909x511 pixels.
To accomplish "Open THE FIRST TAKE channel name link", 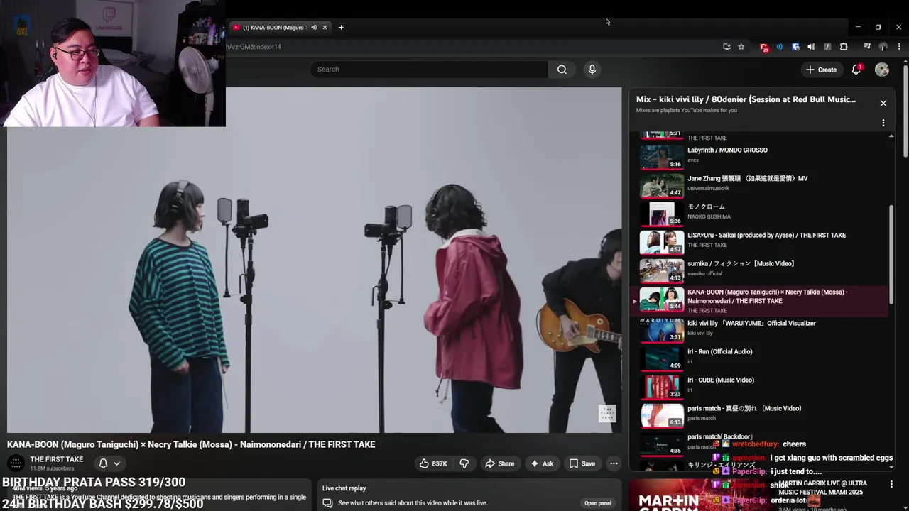I will tap(56, 459).
